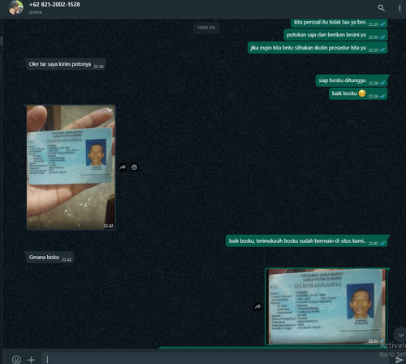Select message 'kita persoal itu tidak tau ya bos'

click(x=339, y=23)
